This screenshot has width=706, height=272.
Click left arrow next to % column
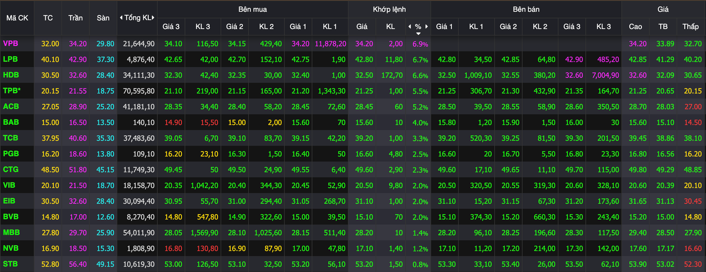point(409,26)
